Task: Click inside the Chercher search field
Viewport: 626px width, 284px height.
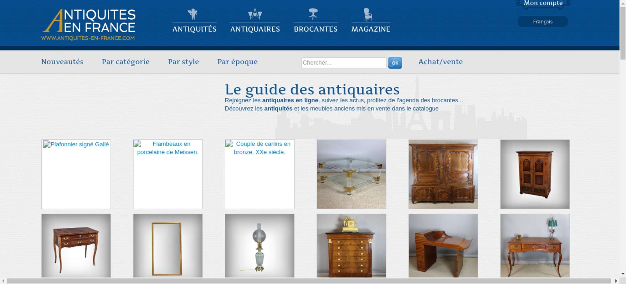Action: pyautogui.click(x=344, y=63)
